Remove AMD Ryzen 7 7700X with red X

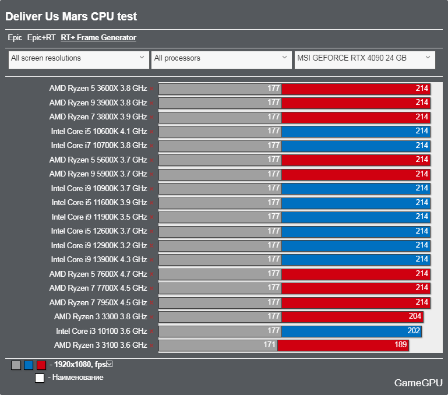(151, 288)
